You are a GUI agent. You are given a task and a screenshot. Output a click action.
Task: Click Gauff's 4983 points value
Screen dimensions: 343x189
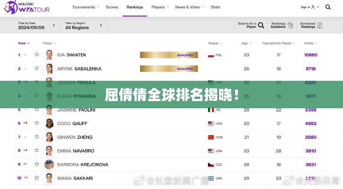point(311,124)
